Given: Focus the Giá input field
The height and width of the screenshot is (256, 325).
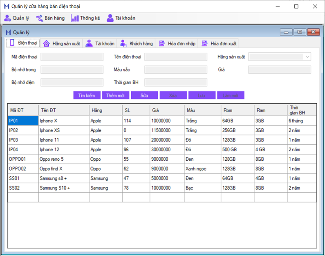Looking at the screenshot, I should click(x=280, y=70).
